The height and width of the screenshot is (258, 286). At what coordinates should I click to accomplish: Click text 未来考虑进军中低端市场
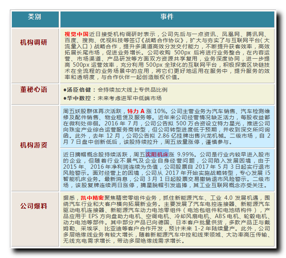129,98
